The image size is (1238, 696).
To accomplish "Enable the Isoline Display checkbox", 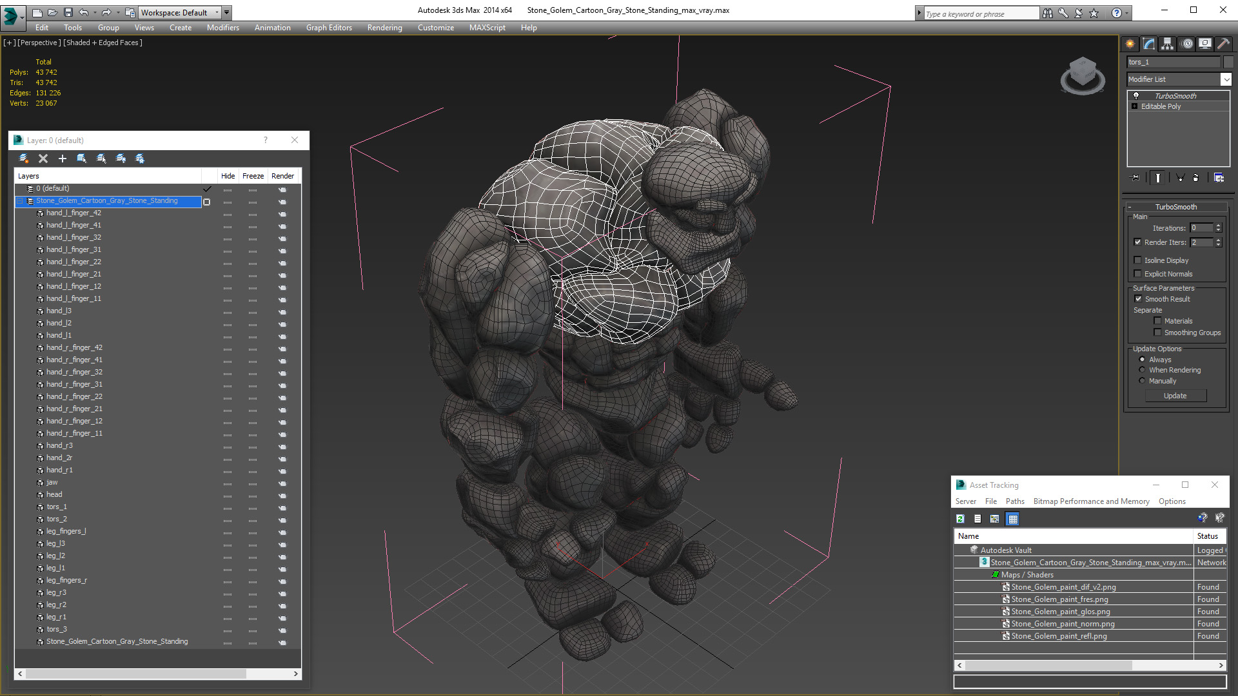I will click(x=1138, y=260).
